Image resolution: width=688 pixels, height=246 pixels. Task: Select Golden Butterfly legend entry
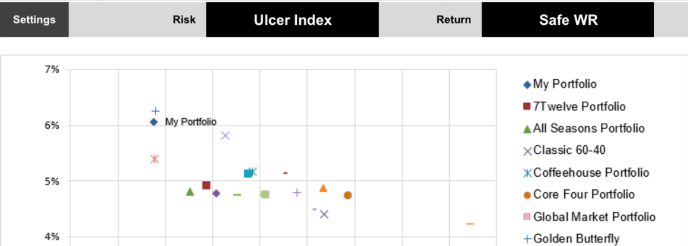tap(576, 239)
